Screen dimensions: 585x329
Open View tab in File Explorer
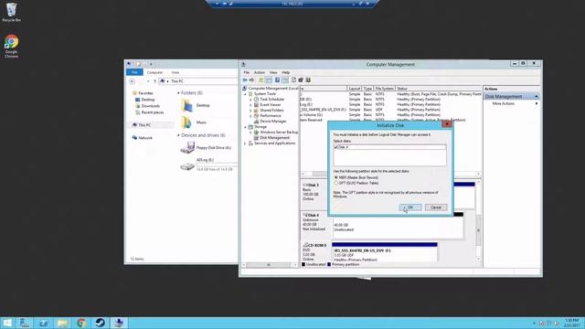pyautogui.click(x=175, y=72)
